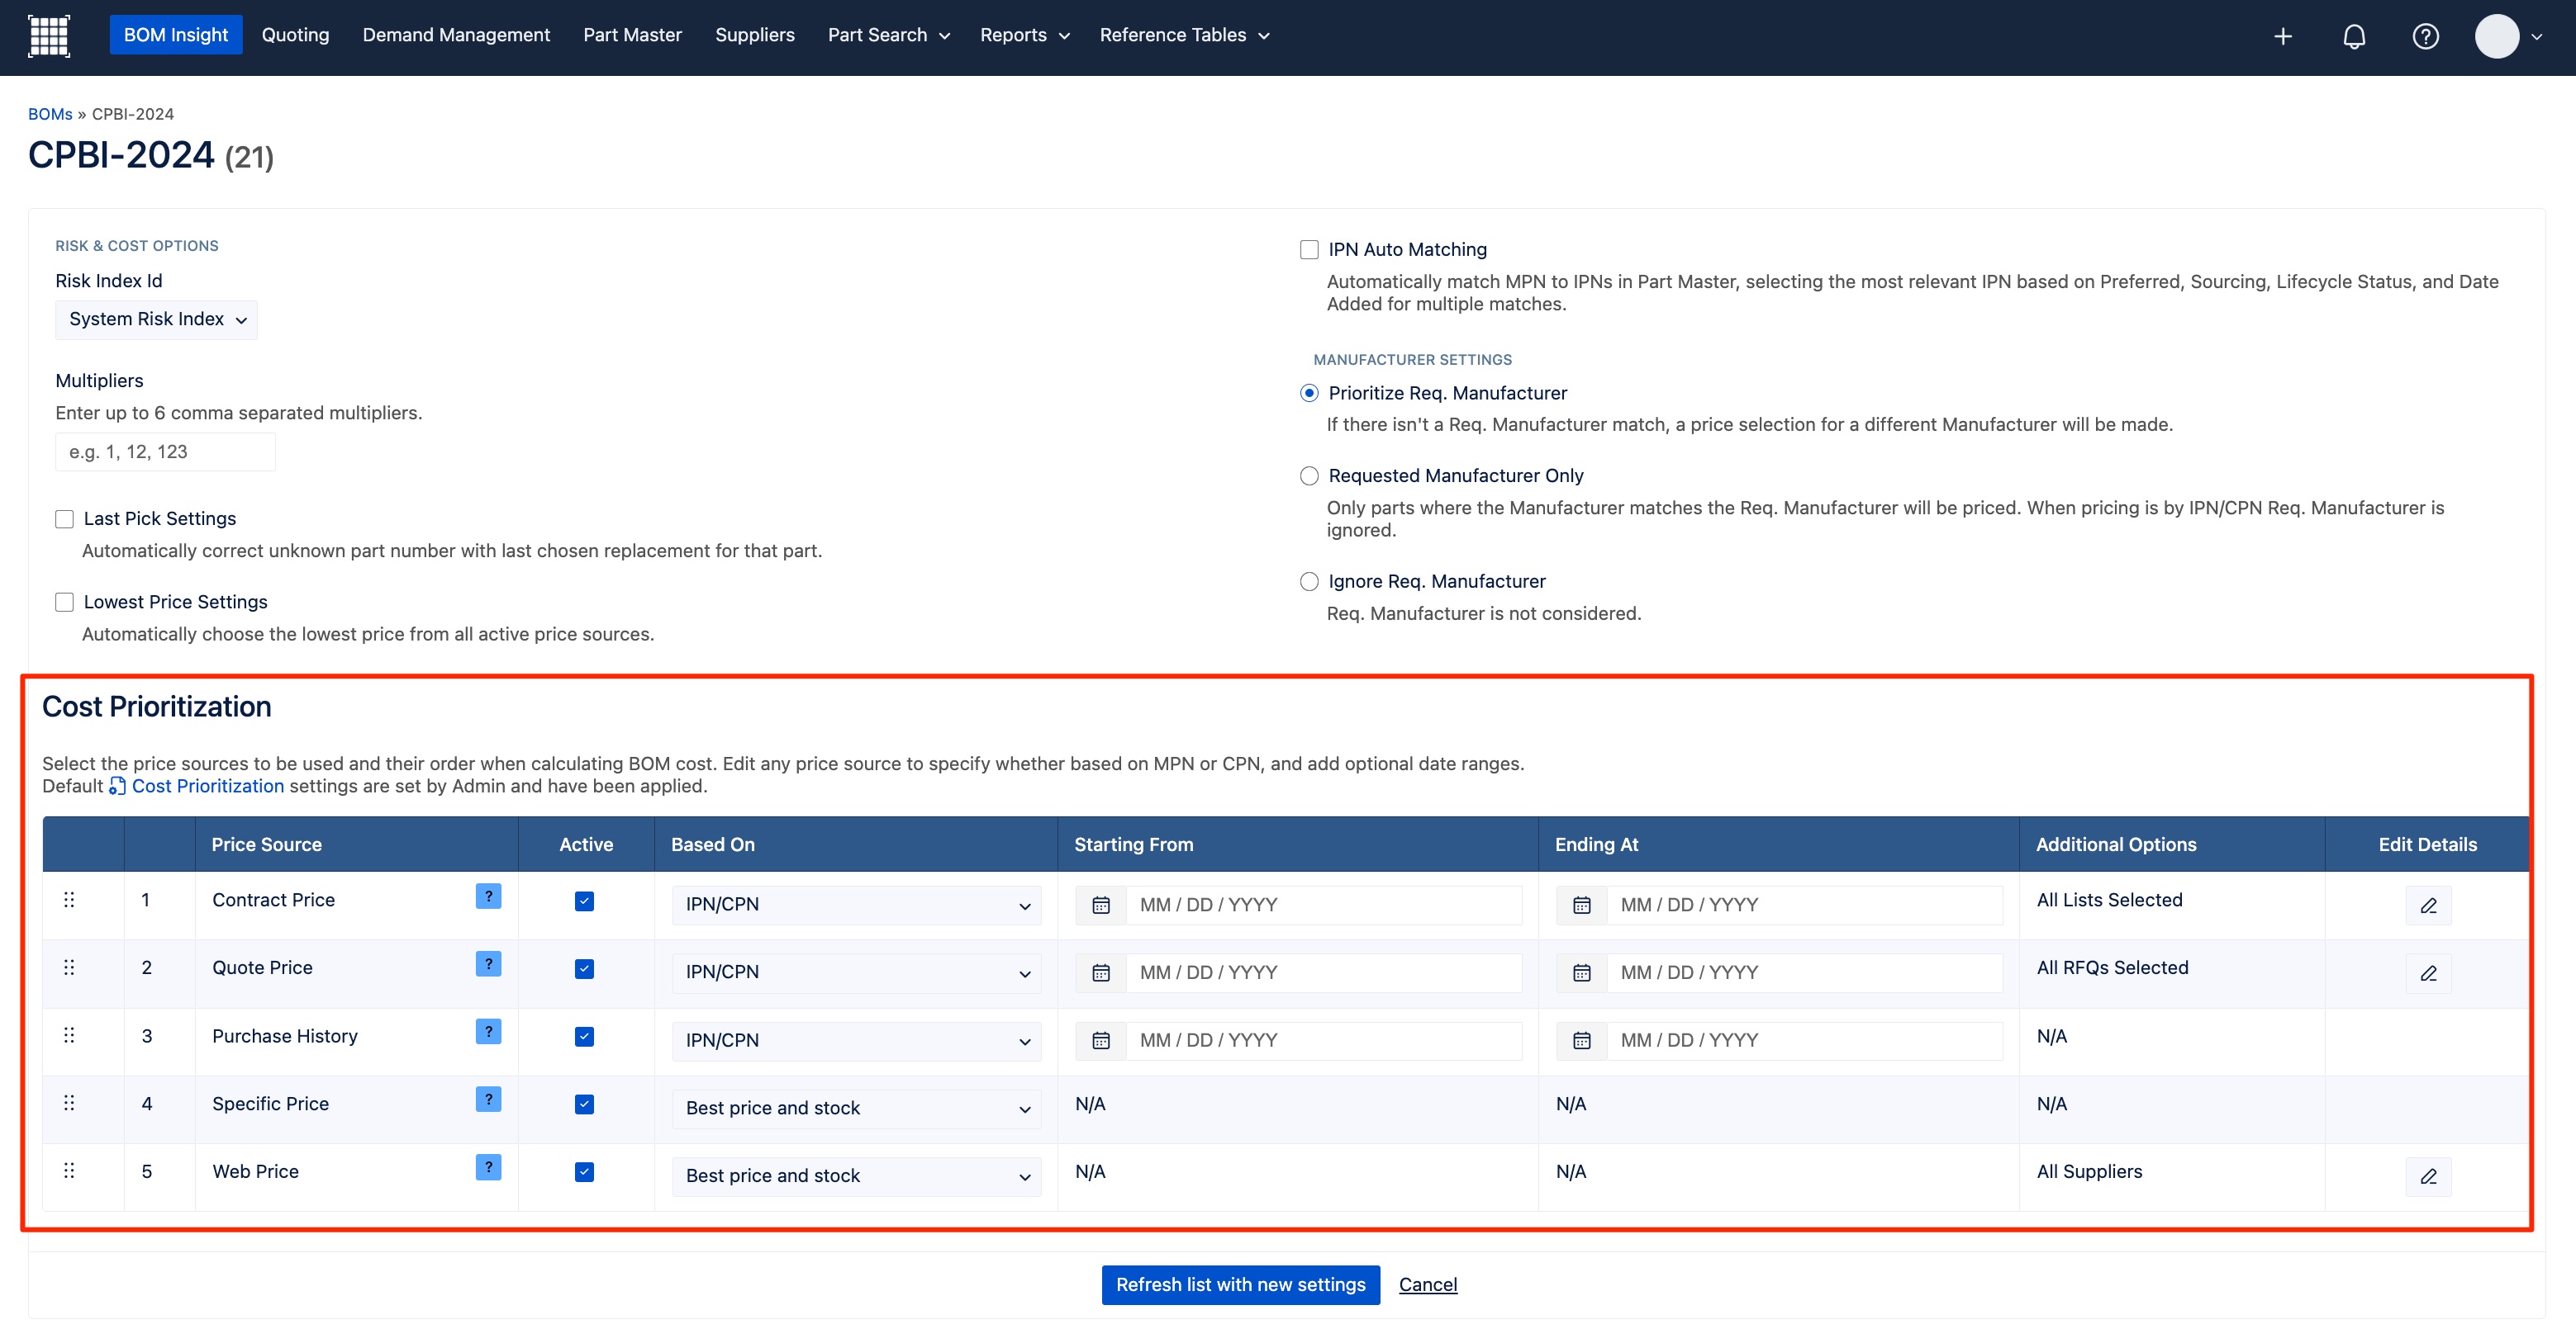
Task: Open the Quoting section
Action: [x=295, y=36]
